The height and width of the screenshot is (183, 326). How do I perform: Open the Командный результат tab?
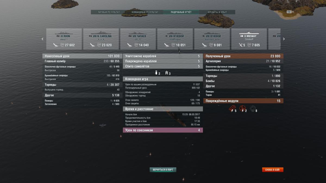pyautogui.click(x=145, y=12)
